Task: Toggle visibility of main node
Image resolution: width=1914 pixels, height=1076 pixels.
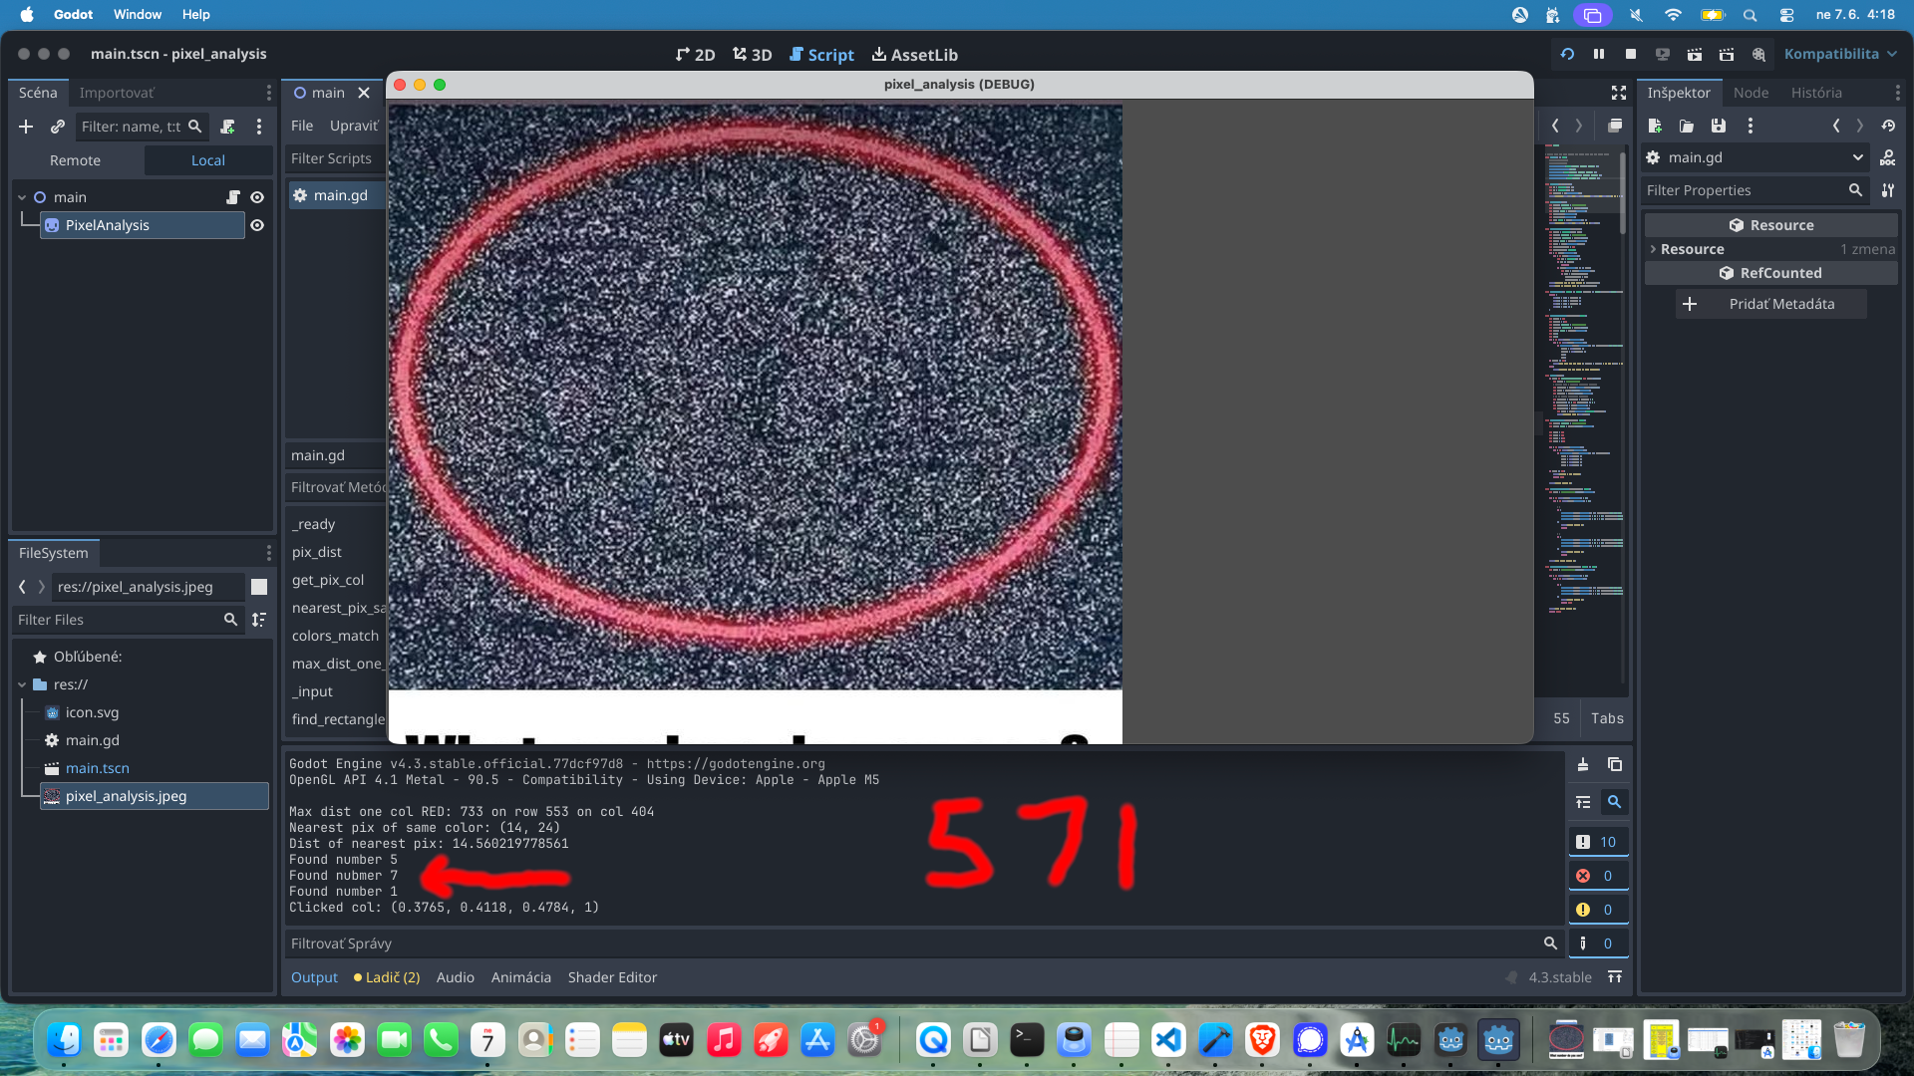Action: pos(257,197)
